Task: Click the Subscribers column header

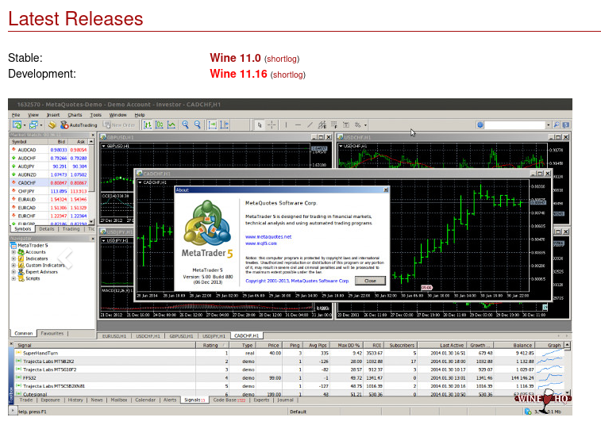Action: point(401,345)
